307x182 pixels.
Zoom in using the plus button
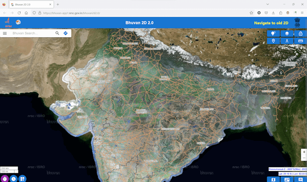tap(304, 152)
